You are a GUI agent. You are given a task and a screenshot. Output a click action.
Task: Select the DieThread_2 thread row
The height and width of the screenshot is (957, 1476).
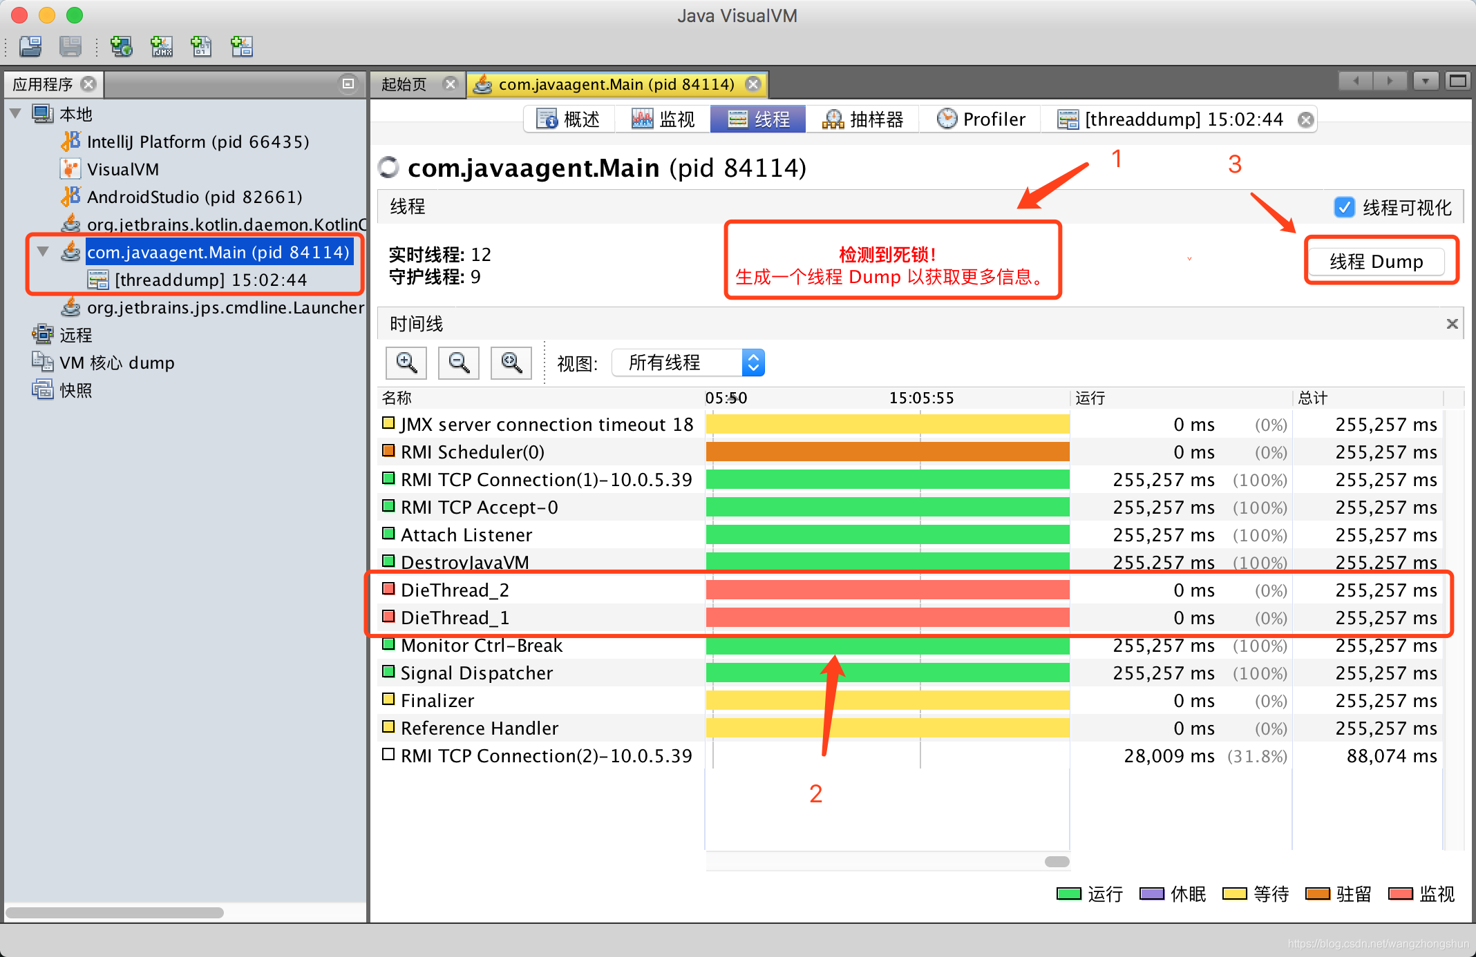pyautogui.click(x=455, y=590)
